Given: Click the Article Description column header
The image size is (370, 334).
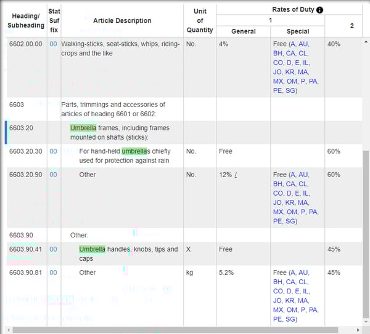Looking at the screenshot, I should tap(122, 20).
